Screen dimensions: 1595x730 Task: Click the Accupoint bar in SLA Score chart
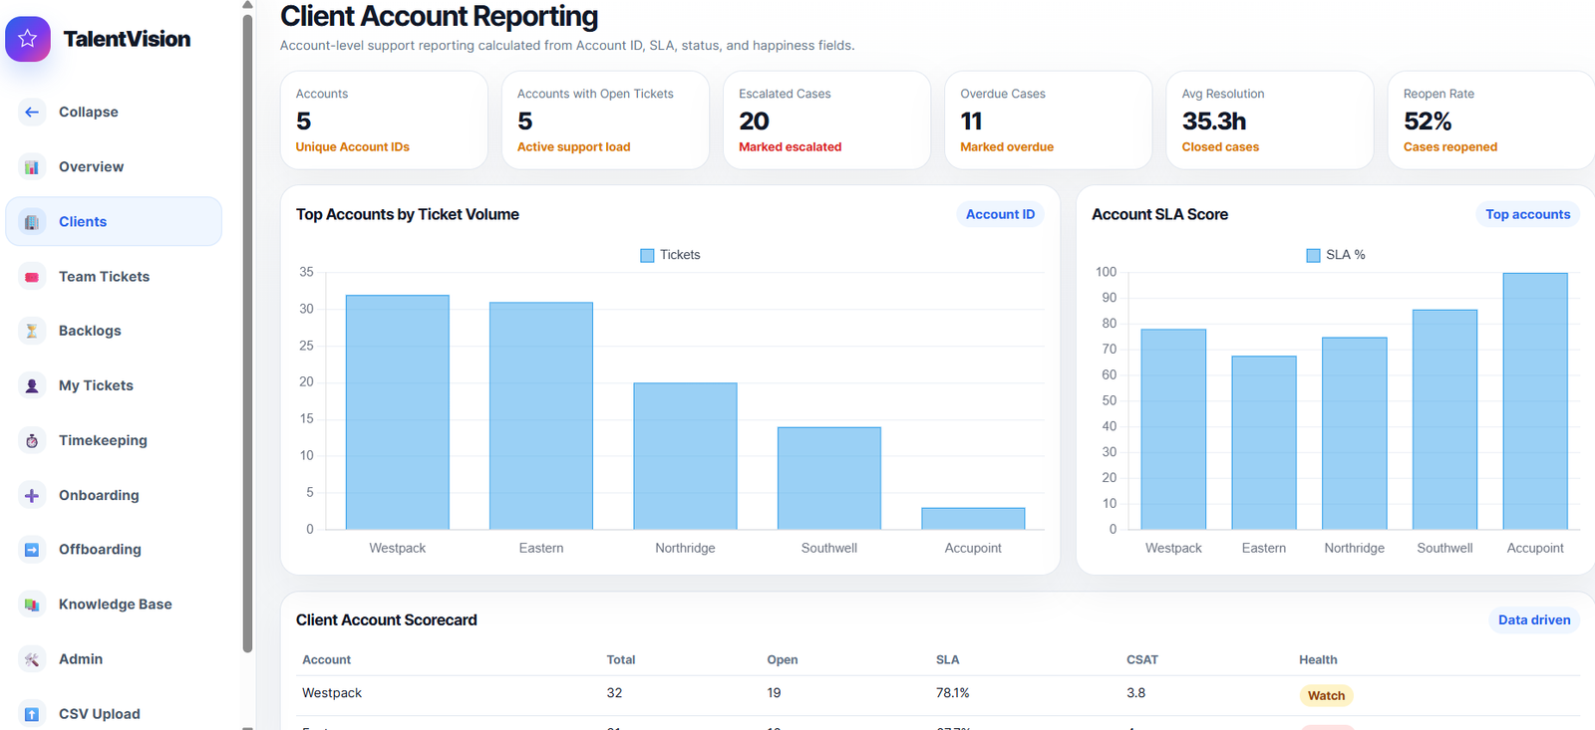pos(1535,401)
